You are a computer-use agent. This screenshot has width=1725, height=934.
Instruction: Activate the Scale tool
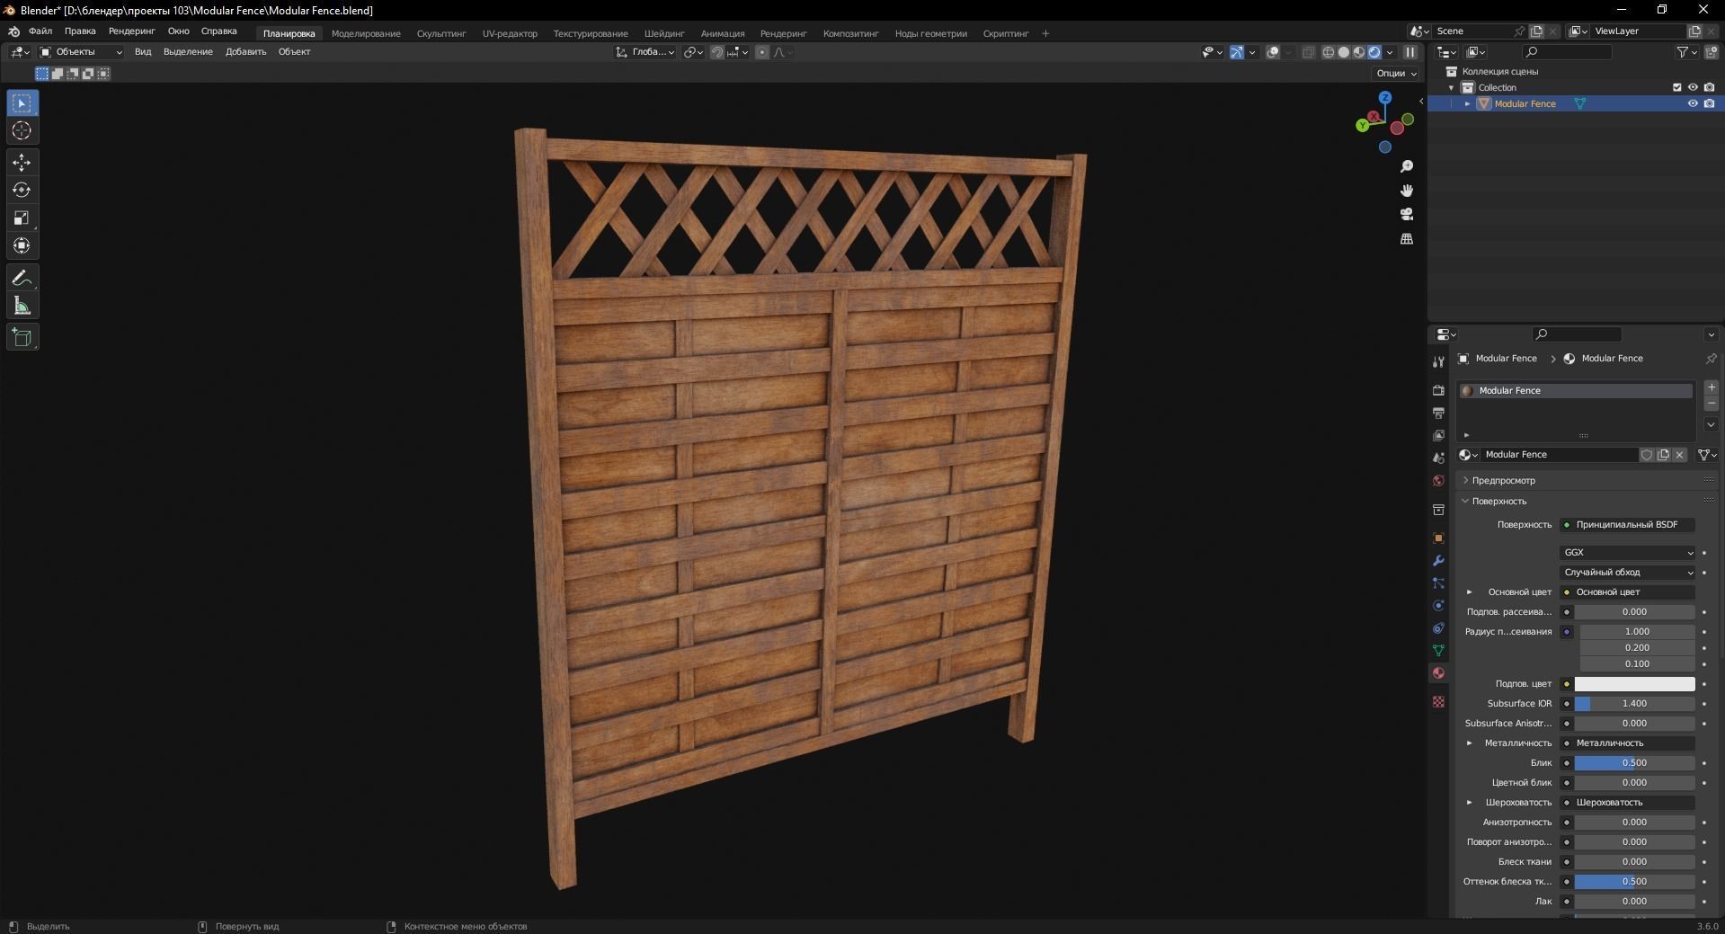click(x=22, y=218)
